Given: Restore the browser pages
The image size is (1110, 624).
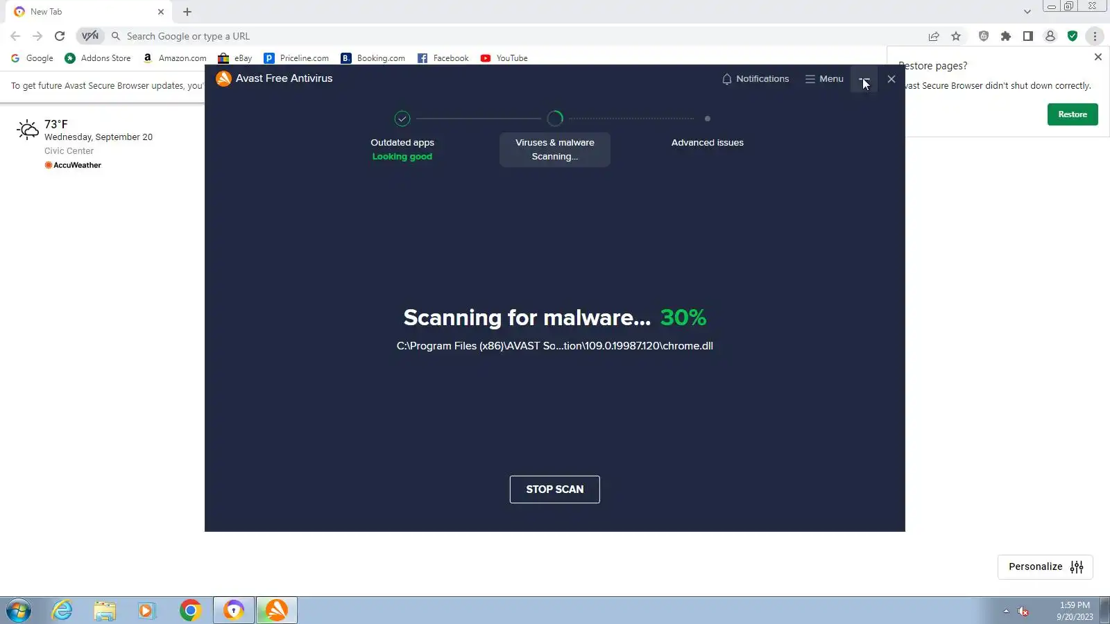Looking at the screenshot, I should [1073, 114].
